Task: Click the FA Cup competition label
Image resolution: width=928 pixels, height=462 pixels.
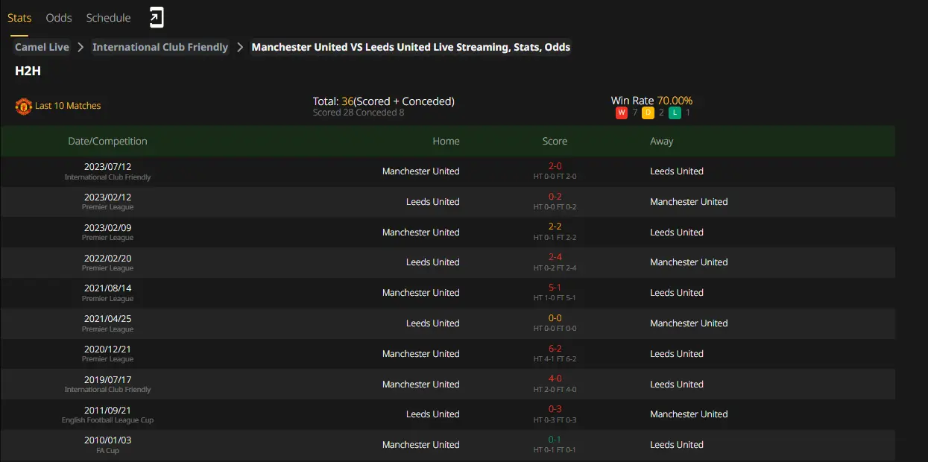Action: [x=107, y=451]
